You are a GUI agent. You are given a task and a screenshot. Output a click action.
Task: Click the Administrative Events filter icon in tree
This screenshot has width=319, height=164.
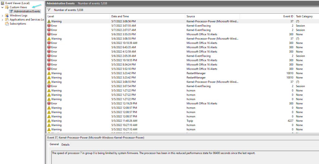point(11,12)
